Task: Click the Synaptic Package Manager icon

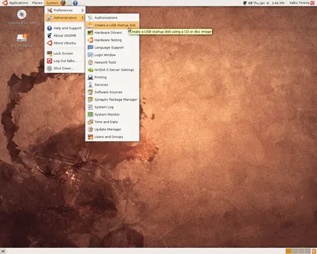Action: tap(90, 99)
